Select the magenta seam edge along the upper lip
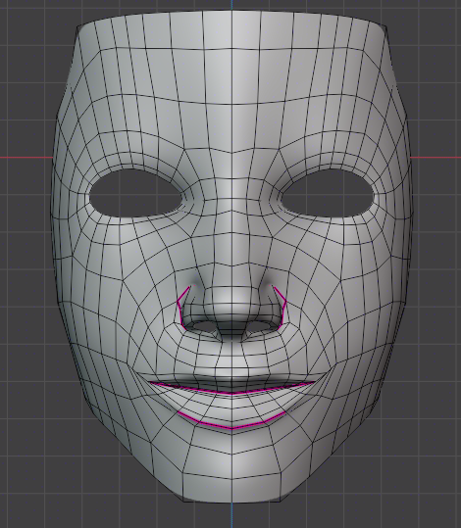 [x=231, y=392]
